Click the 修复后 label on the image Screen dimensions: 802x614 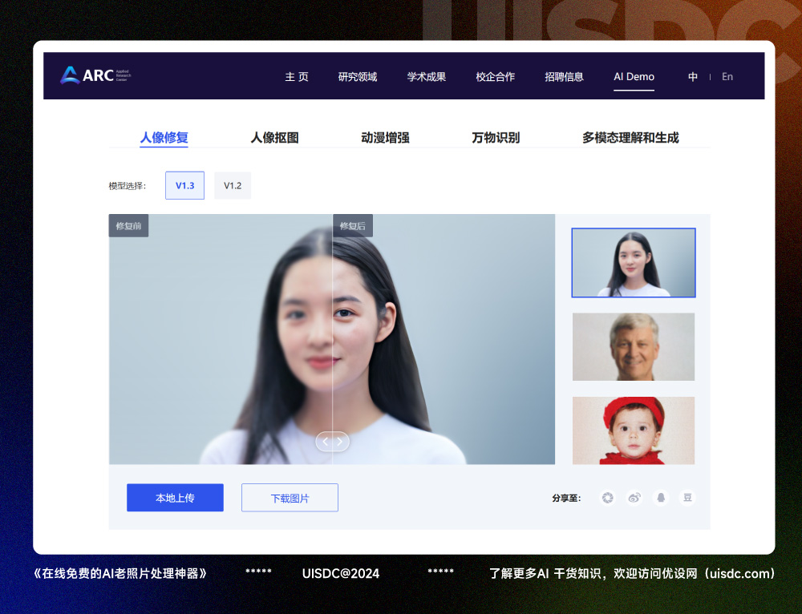353,225
